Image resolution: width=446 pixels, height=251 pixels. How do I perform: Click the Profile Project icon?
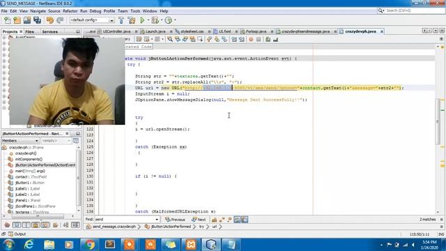(x=169, y=20)
